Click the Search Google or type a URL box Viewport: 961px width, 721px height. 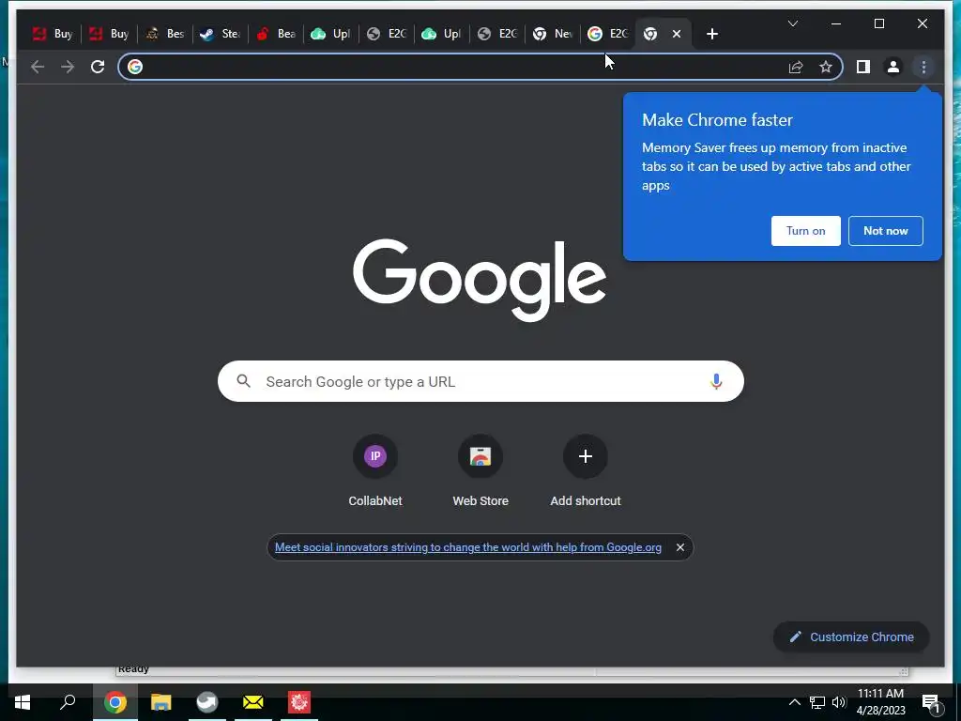(x=480, y=381)
